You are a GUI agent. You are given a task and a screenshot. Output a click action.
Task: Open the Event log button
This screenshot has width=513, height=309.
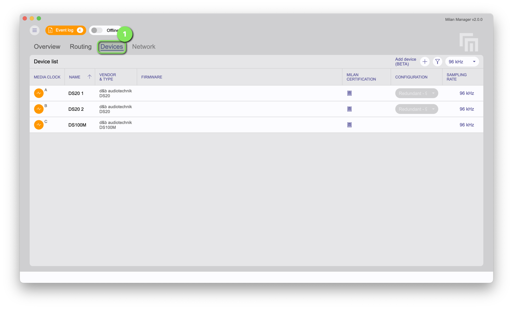66,30
